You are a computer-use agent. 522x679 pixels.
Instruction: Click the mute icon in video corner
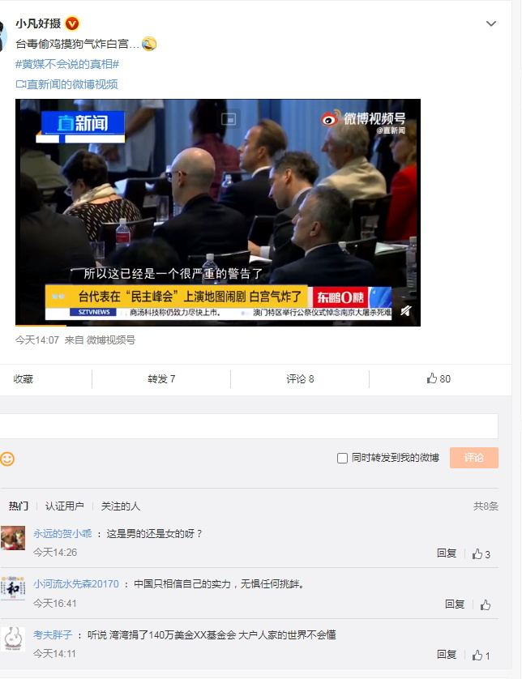[x=405, y=310]
